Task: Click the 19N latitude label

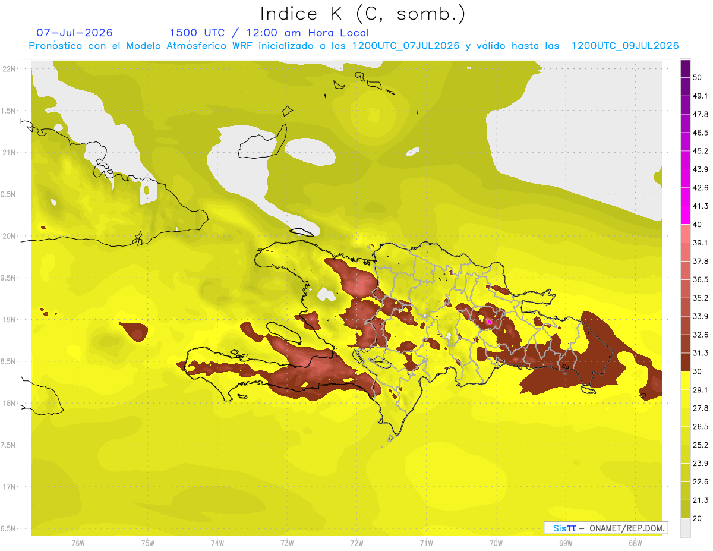Action: 9,320
